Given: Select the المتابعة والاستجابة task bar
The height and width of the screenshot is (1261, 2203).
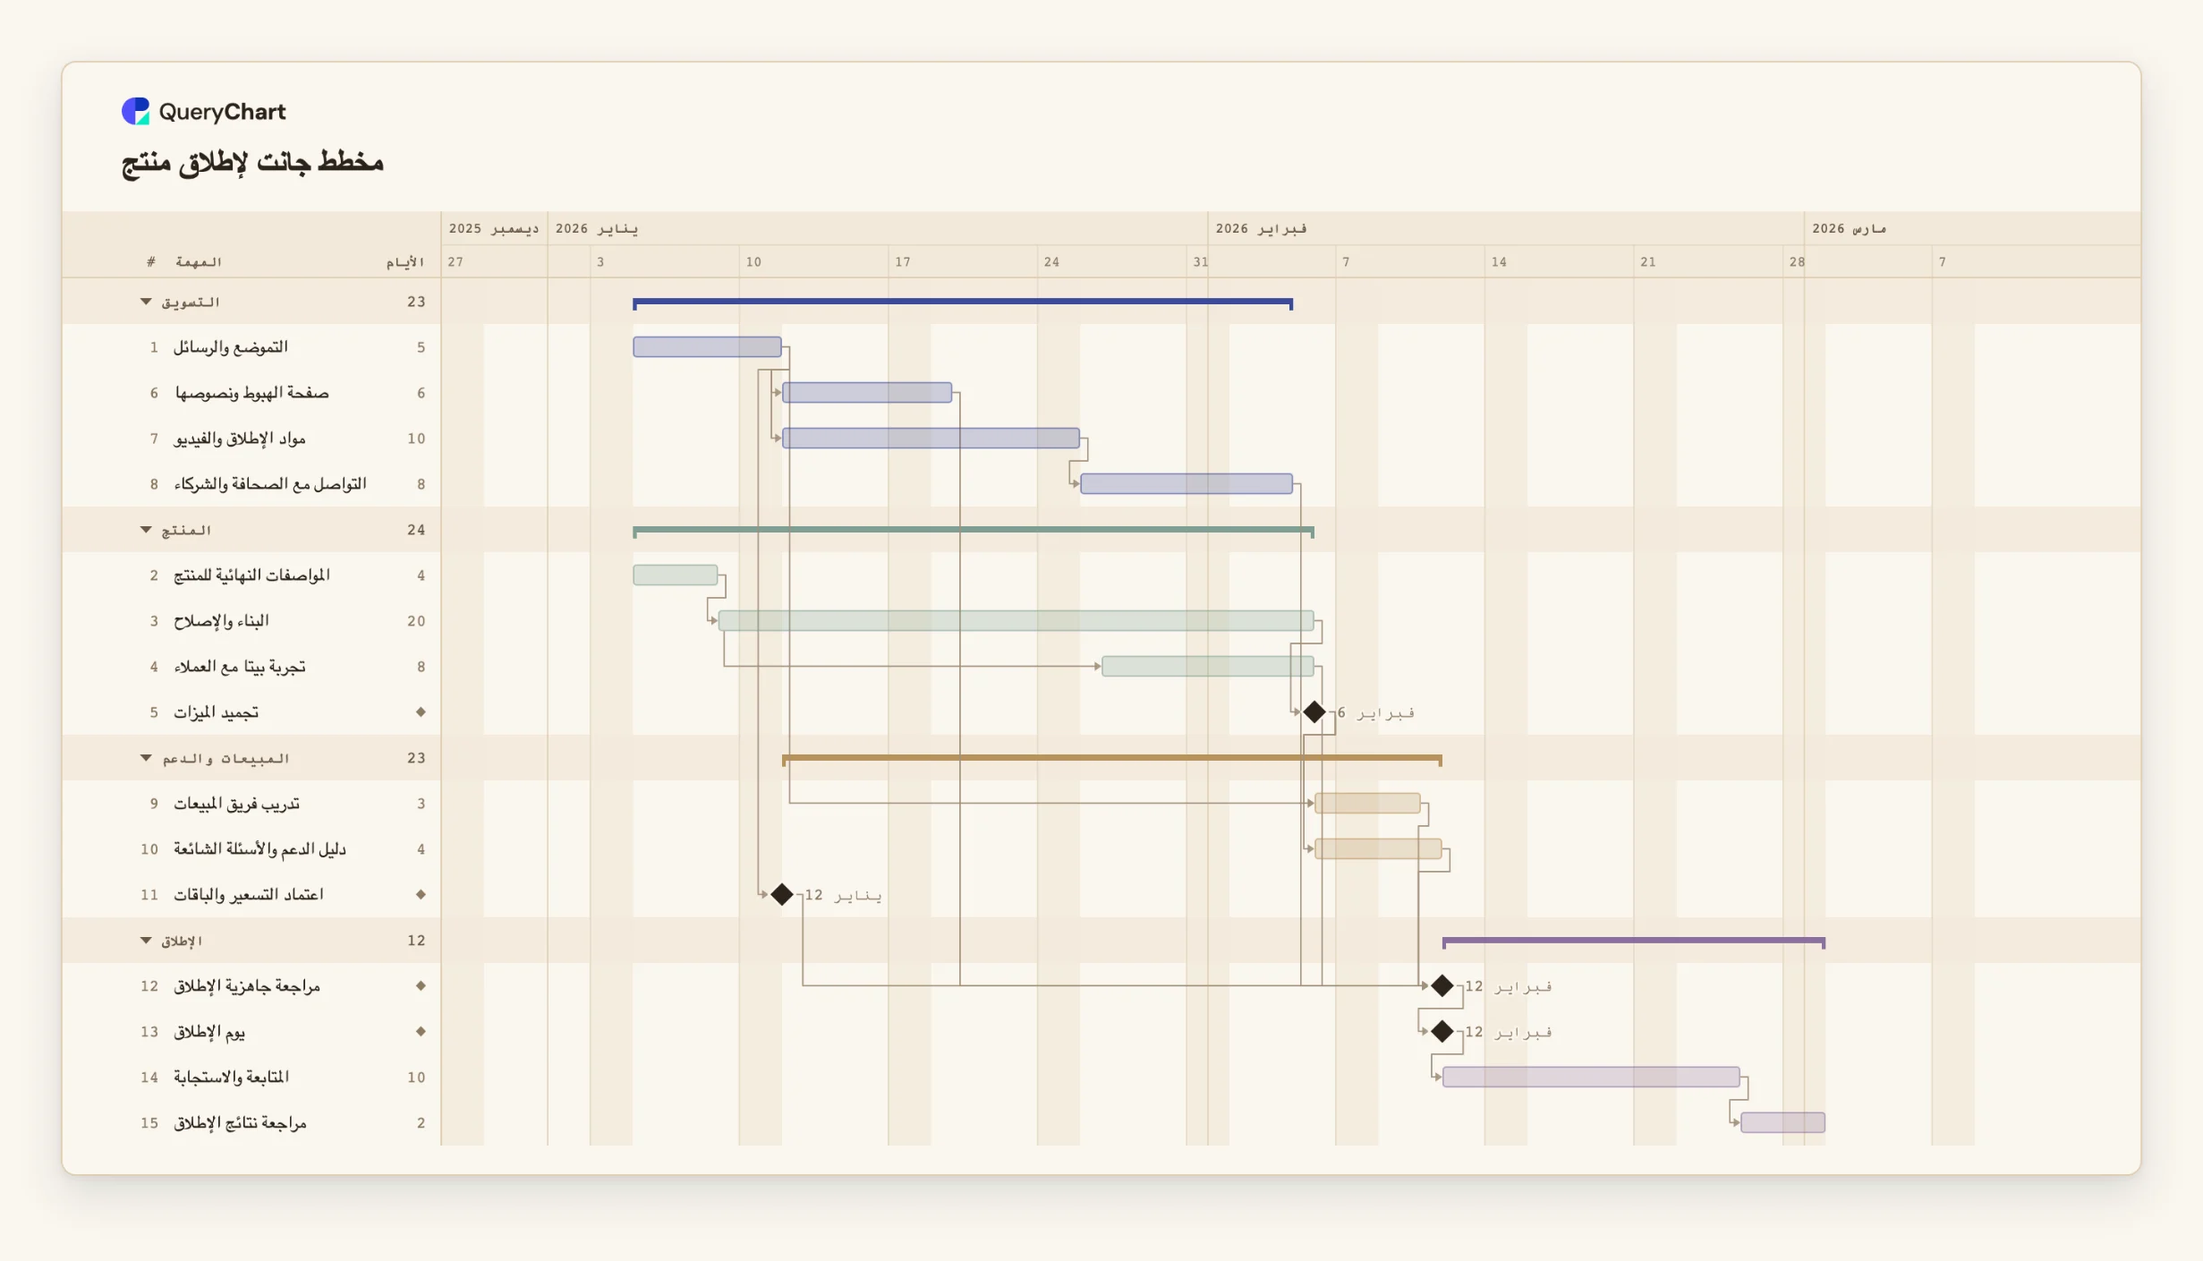Looking at the screenshot, I should coord(1591,1077).
